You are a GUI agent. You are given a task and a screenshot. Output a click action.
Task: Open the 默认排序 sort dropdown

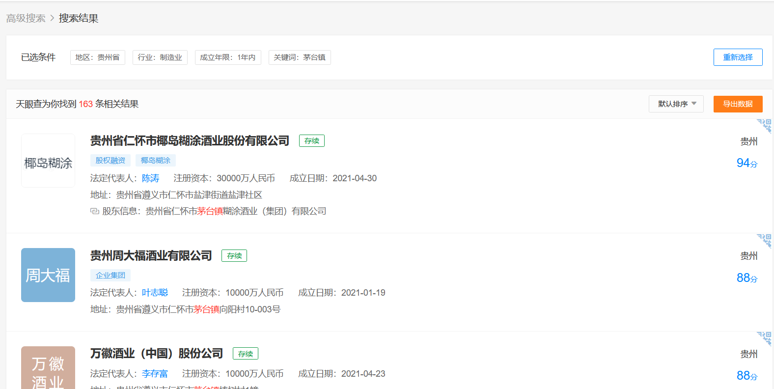676,104
